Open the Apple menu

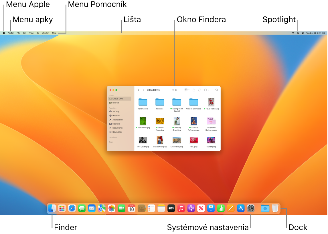click(x=3, y=33)
